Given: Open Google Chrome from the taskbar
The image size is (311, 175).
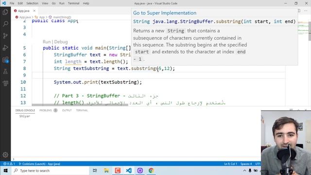Looking at the screenshot, I should pyautogui.click(x=151, y=171).
